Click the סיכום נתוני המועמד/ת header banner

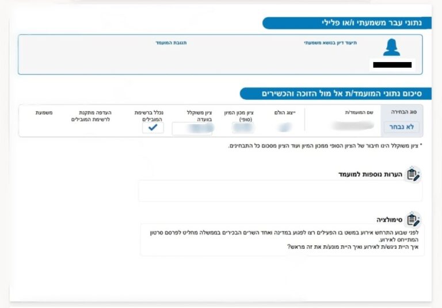336,94
